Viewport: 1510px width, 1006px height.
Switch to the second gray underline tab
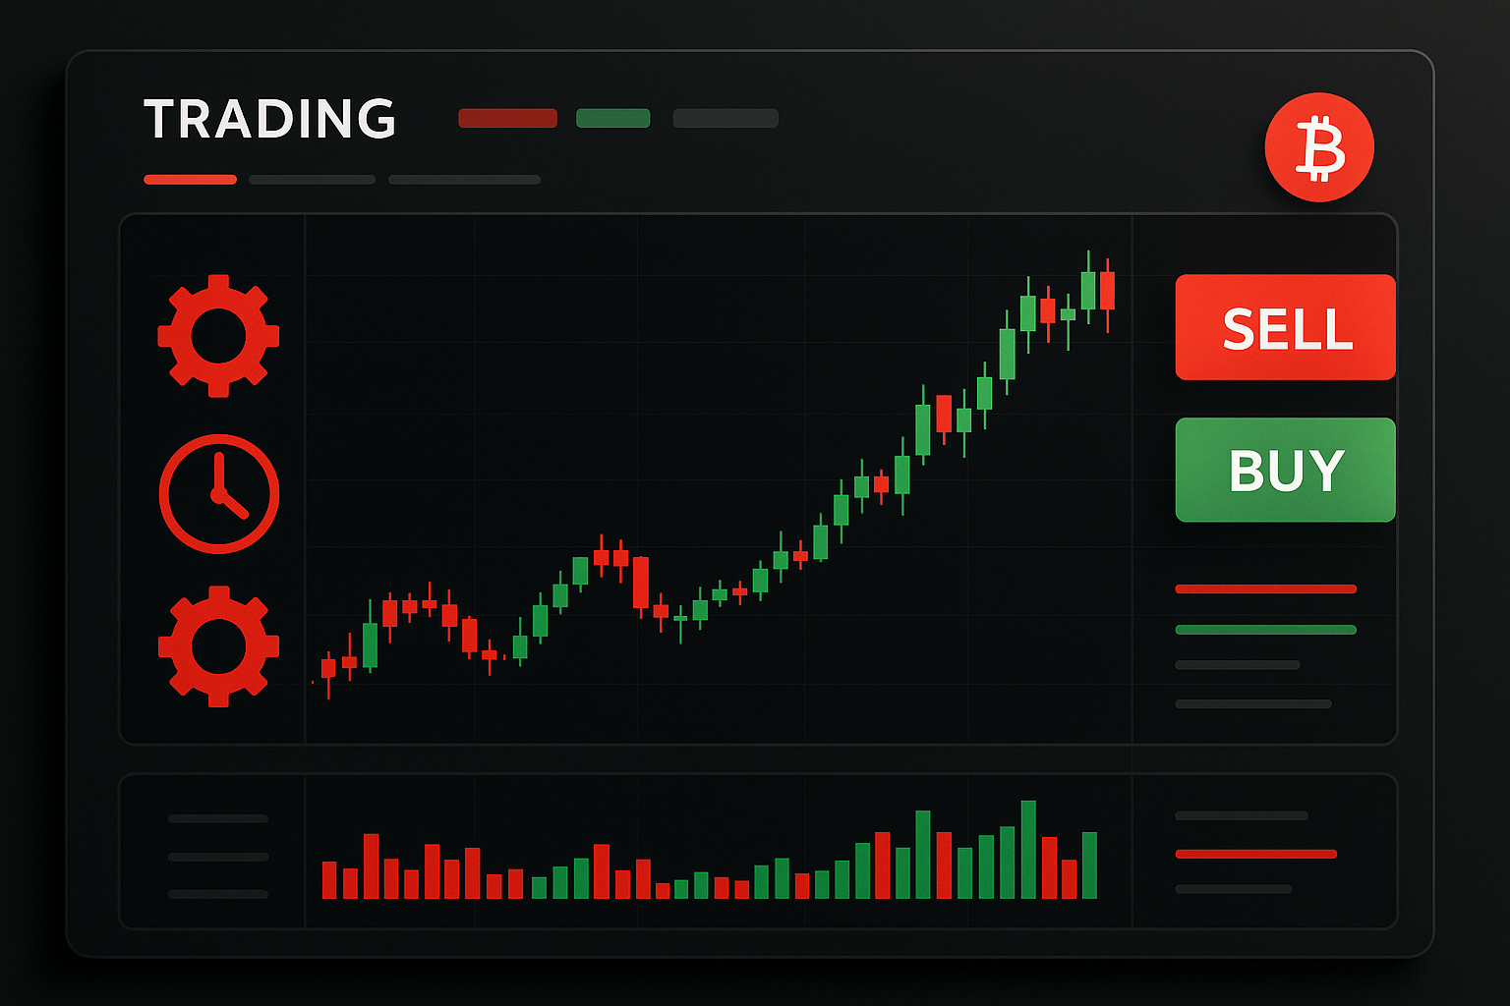312,180
